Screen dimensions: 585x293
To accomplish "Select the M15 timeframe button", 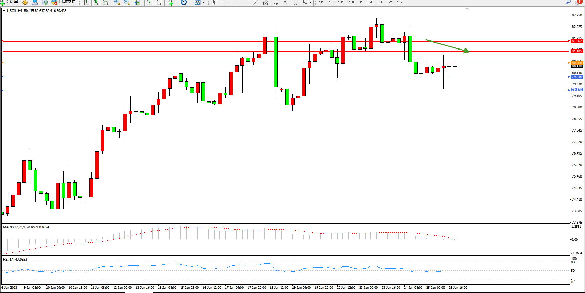I will click(340, 2).
